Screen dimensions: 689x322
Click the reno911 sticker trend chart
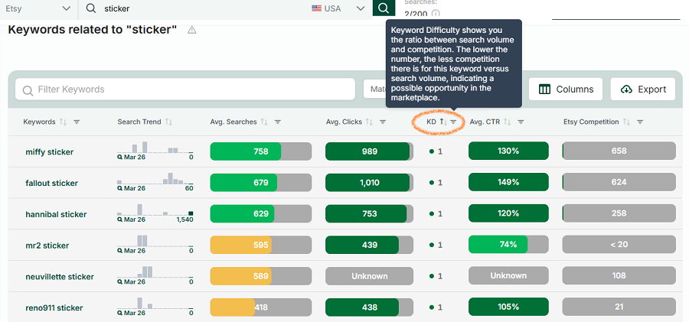point(155,307)
